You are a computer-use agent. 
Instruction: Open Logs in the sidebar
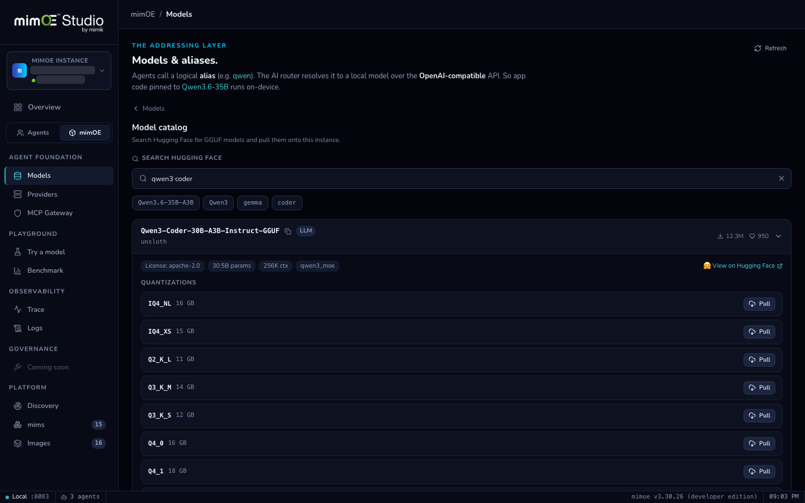59,328
